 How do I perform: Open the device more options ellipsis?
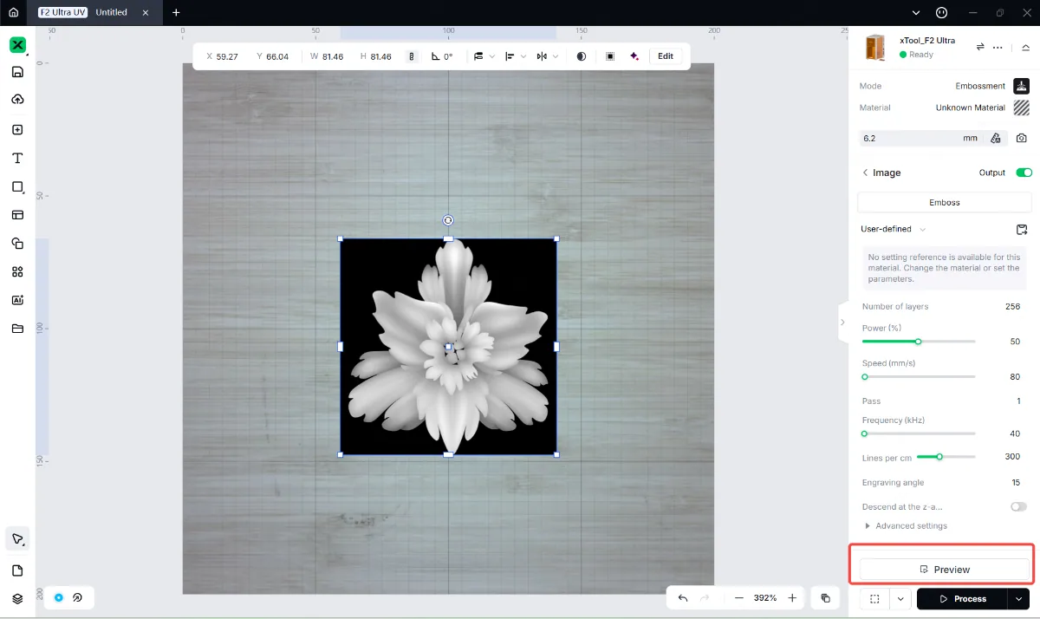coord(998,47)
